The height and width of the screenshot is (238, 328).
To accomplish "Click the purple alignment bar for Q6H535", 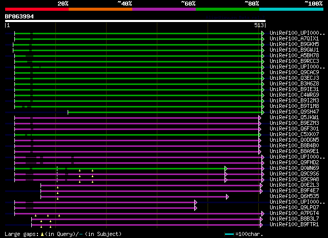I will click(134, 197).
